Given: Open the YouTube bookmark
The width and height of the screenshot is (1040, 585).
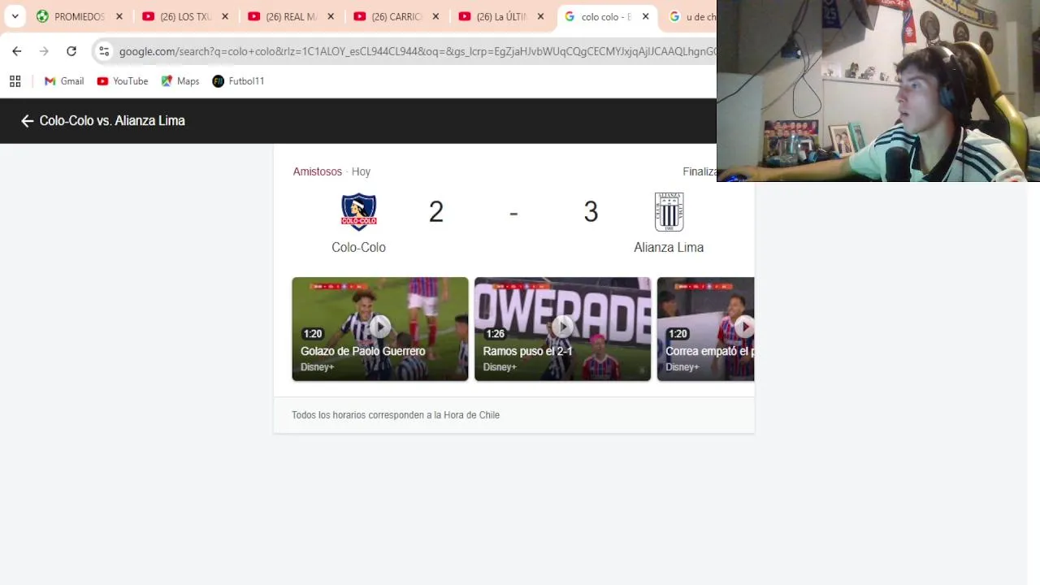Looking at the screenshot, I should coord(123,81).
